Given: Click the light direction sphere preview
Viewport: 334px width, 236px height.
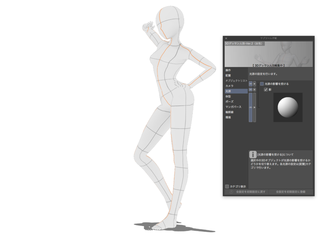Looking at the screenshot, I should 288,107.
